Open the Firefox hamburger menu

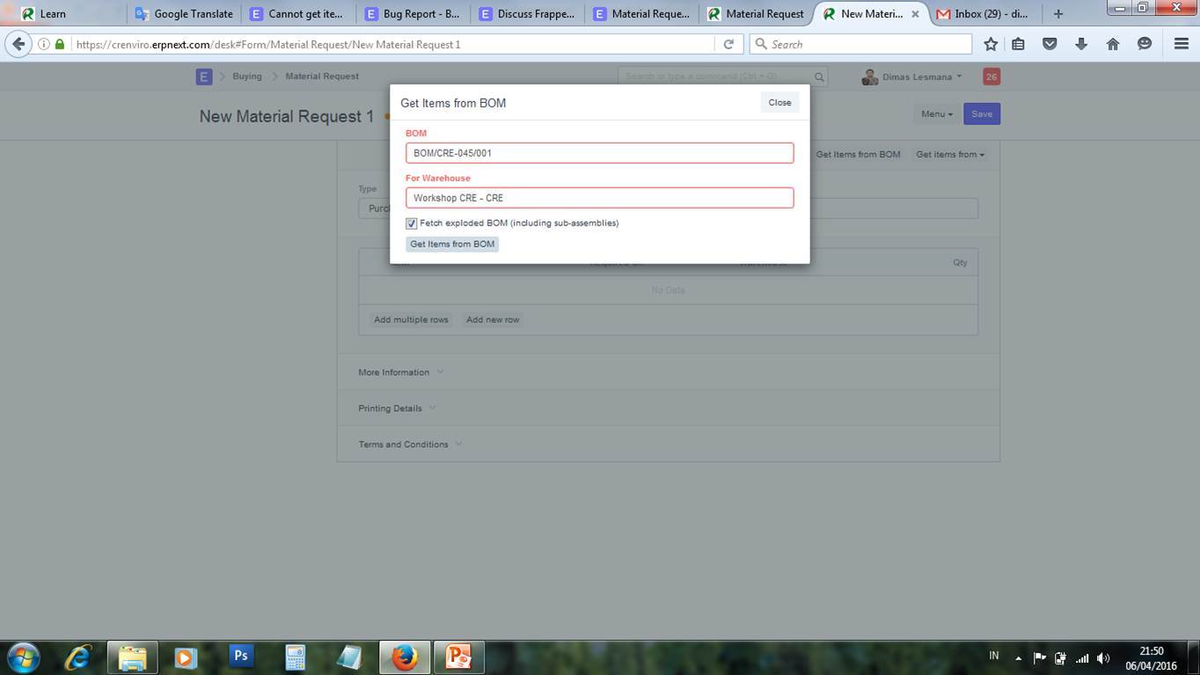click(x=1182, y=44)
